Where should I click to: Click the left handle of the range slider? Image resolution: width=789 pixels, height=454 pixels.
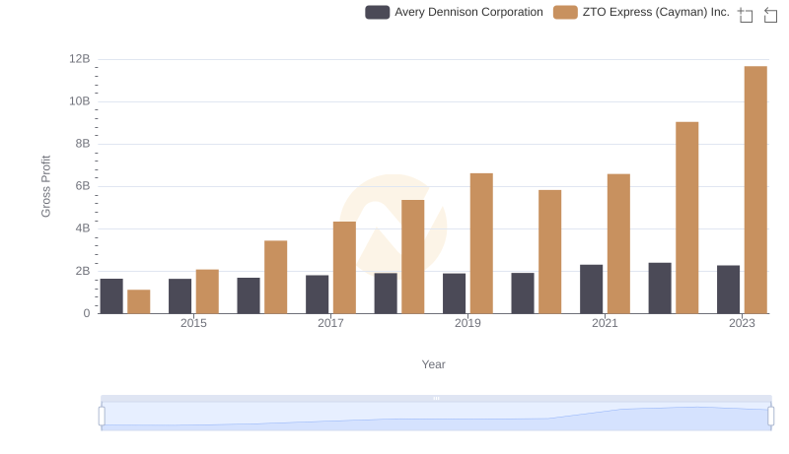(102, 417)
